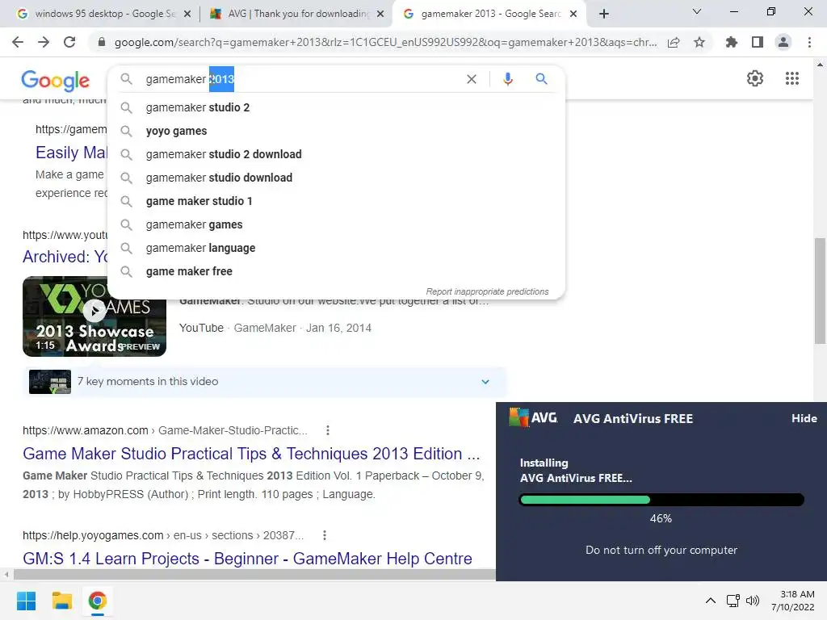Choose suggestion gamemaker language
Screen dimensions: 827x620
[336, 248]
